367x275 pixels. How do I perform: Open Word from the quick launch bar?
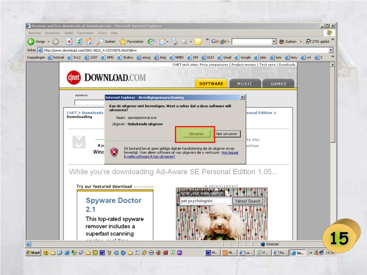pos(102,253)
